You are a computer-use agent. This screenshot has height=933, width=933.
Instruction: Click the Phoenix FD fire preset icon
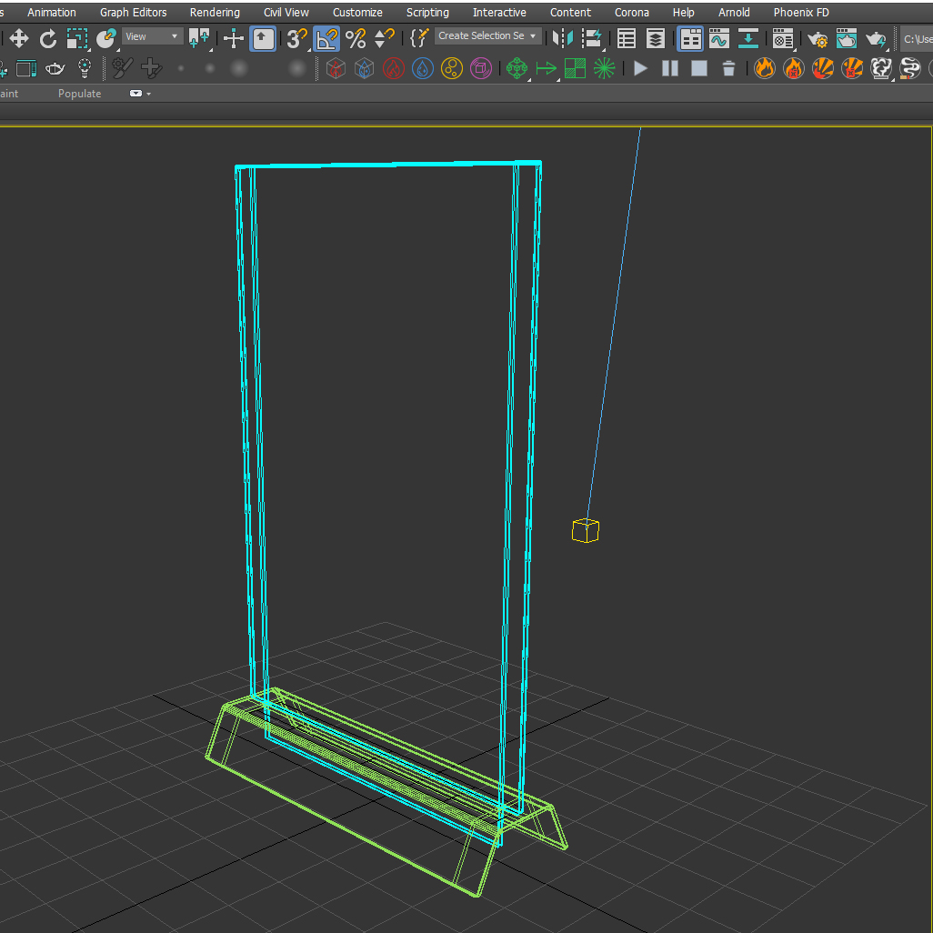point(765,68)
